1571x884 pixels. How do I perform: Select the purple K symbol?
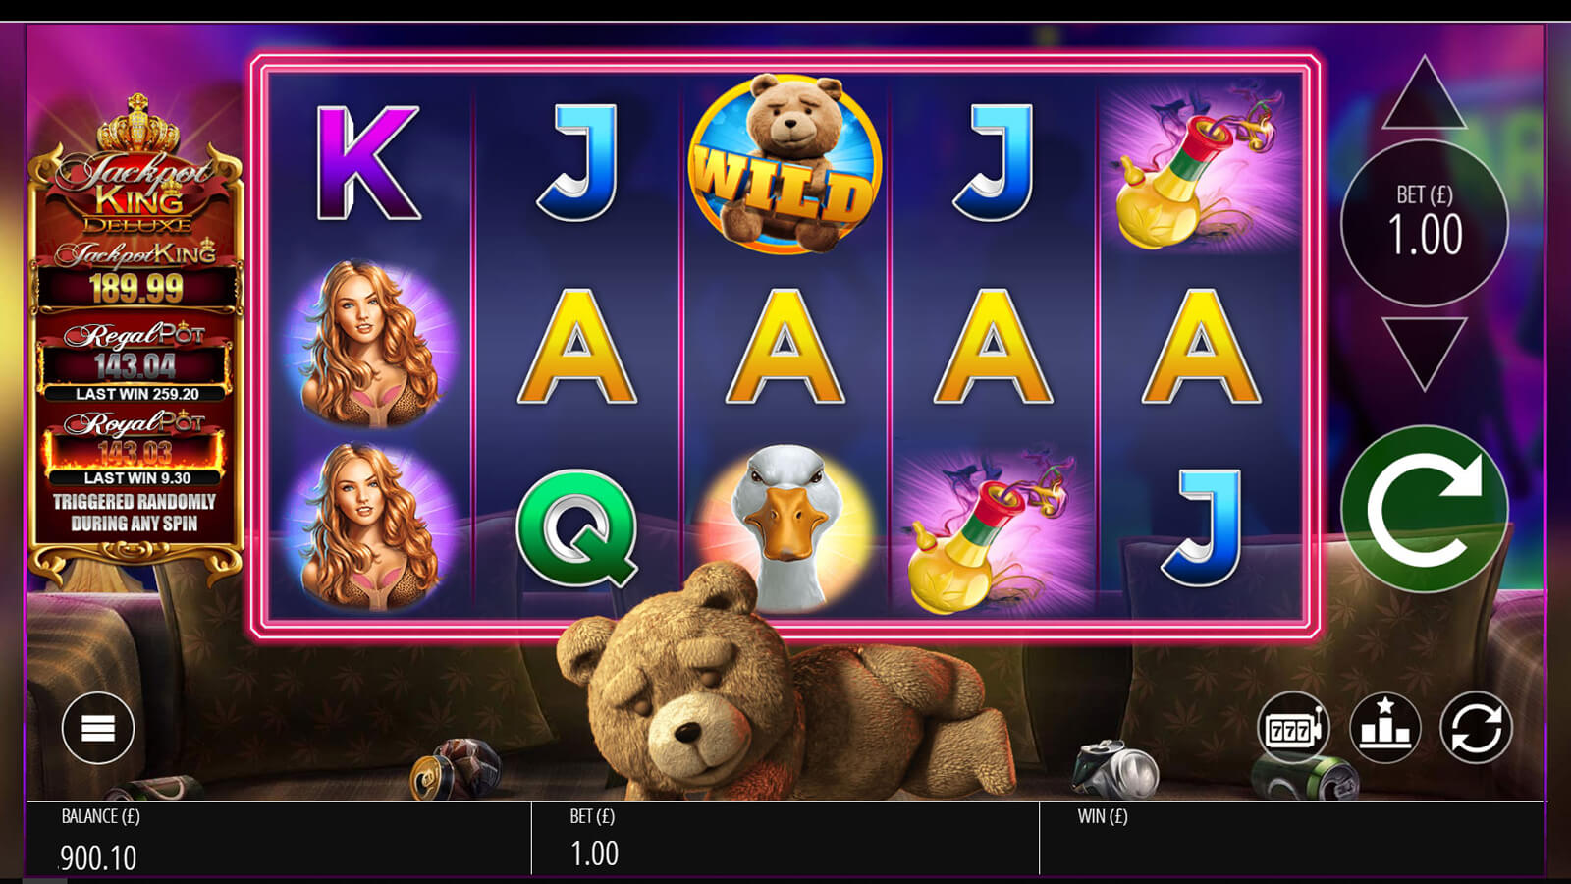coord(367,163)
